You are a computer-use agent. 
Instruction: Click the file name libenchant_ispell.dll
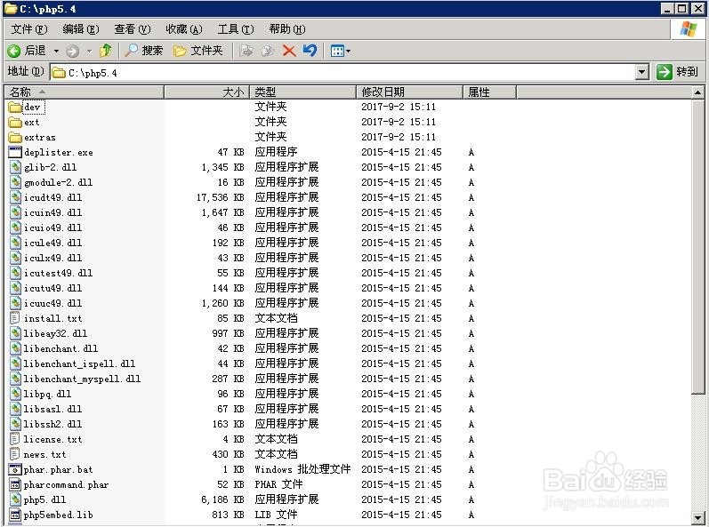click(79, 364)
